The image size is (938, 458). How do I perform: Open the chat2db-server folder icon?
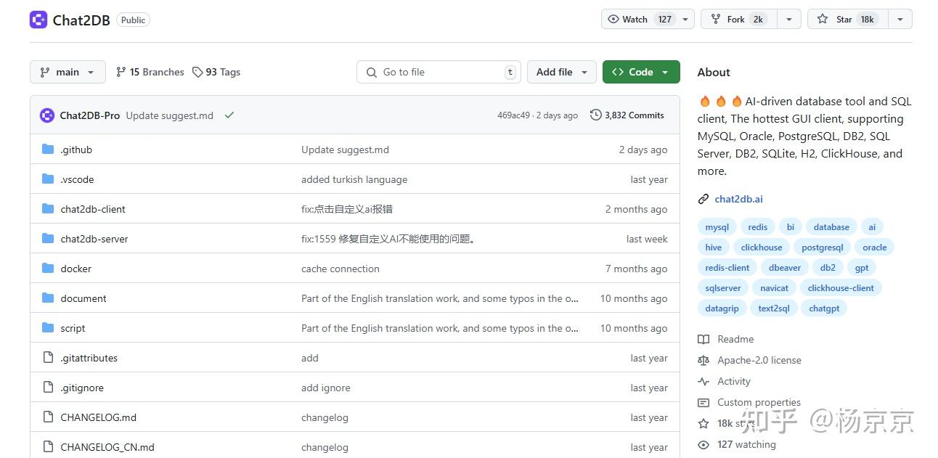pos(46,238)
